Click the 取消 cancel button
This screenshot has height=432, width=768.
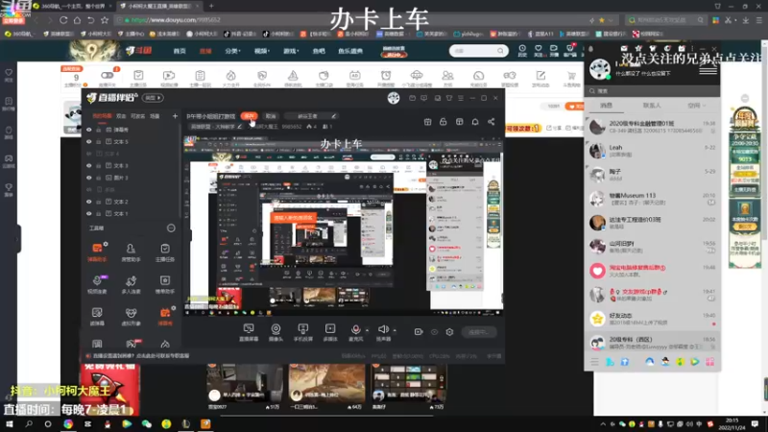point(271,116)
